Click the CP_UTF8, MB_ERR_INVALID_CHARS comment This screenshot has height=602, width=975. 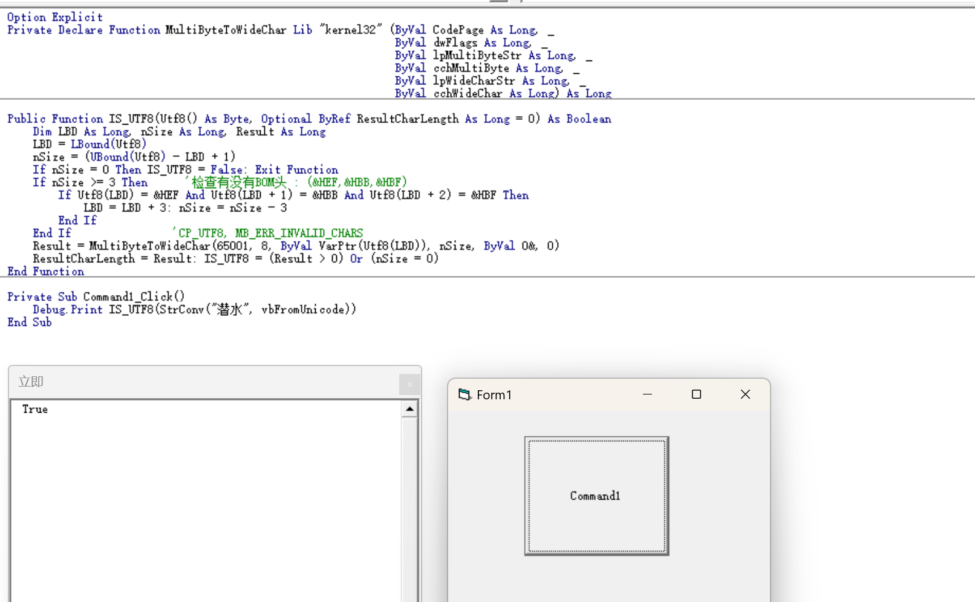click(268, 233)
